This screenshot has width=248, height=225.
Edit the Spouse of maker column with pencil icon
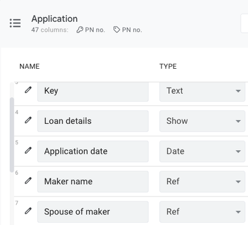pyautogui.click(x=28, y=211)
